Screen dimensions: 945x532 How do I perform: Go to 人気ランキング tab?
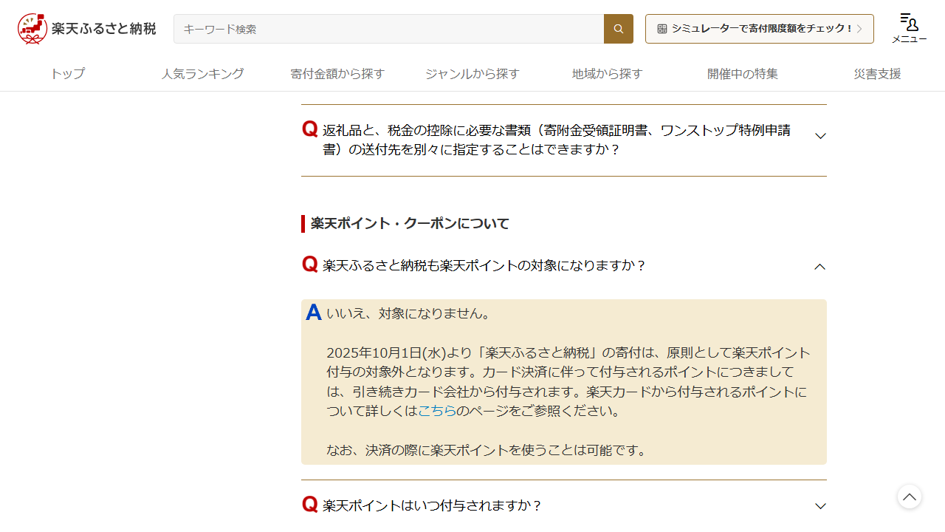202,74
